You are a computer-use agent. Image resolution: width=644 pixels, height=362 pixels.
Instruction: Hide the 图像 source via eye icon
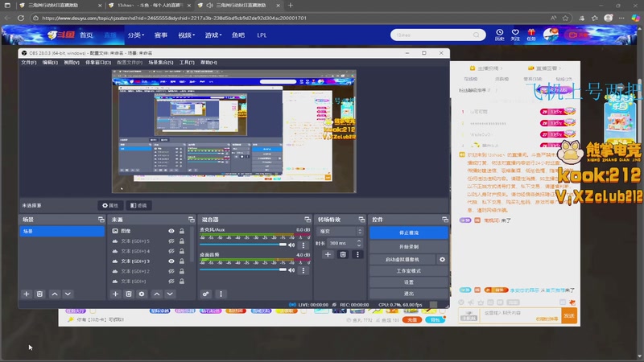171,231
